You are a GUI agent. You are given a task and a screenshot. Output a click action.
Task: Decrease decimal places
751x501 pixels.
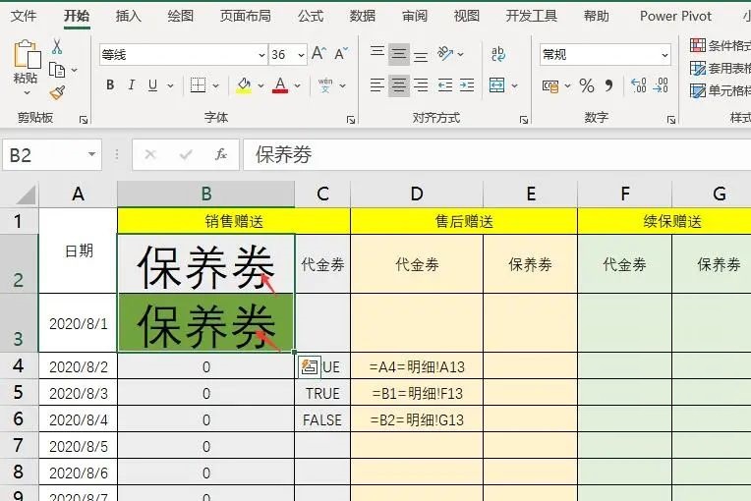[x=661, y=85]
